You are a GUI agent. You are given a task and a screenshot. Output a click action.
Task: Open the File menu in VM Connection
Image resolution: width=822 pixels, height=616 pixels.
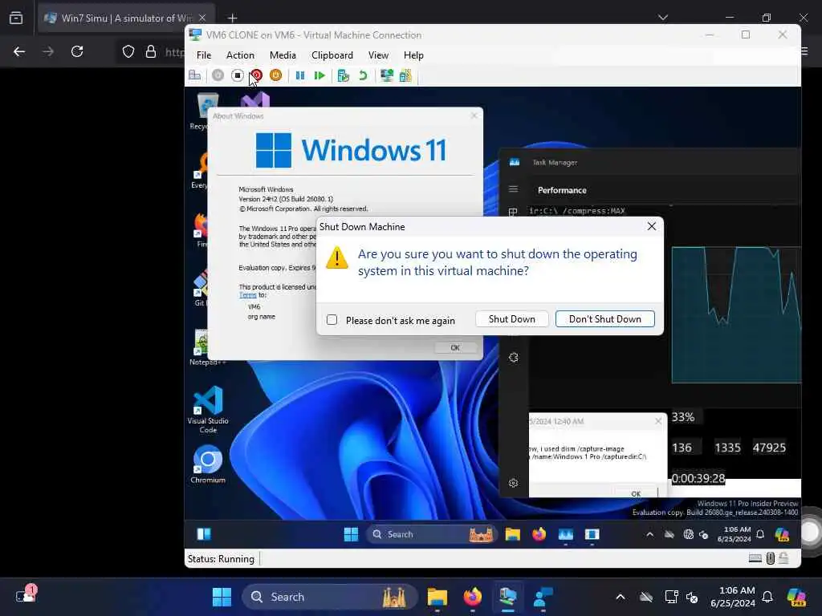(204, 55)
